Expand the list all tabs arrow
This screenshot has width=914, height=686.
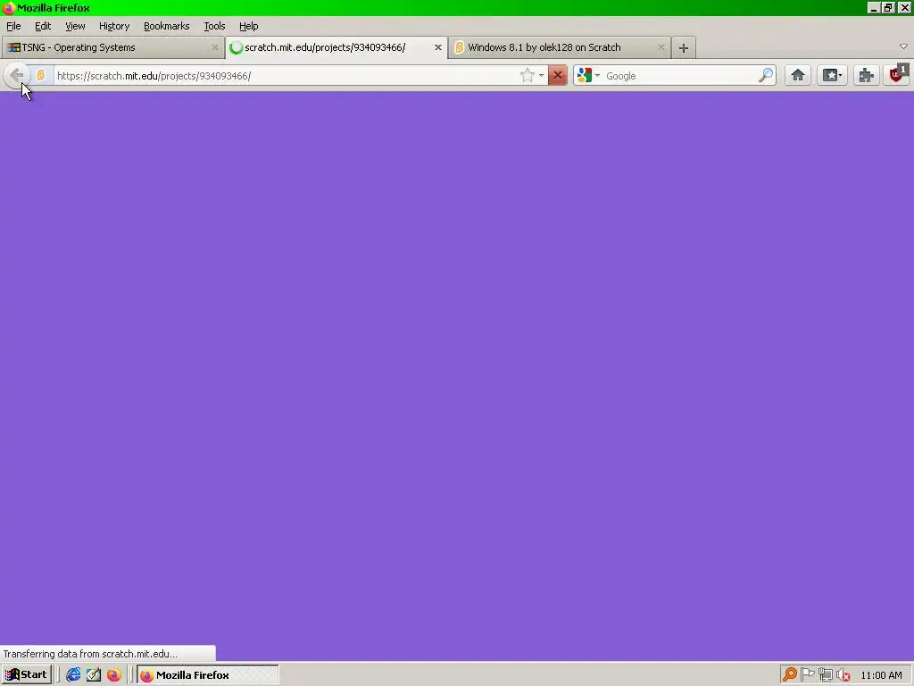click(x=903, y=46)
